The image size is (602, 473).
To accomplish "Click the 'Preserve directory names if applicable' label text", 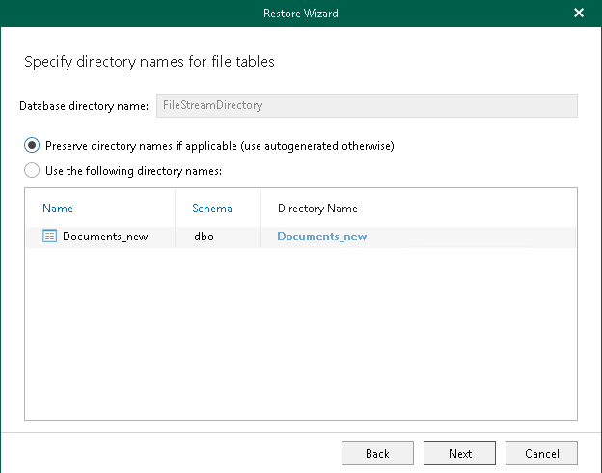I will point(220,146).
